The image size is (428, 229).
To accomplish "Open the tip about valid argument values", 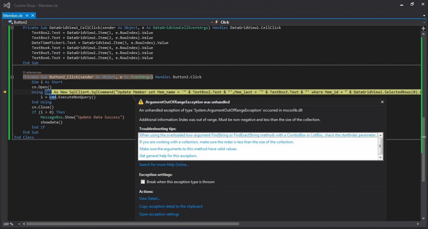I will pos(188,149).
